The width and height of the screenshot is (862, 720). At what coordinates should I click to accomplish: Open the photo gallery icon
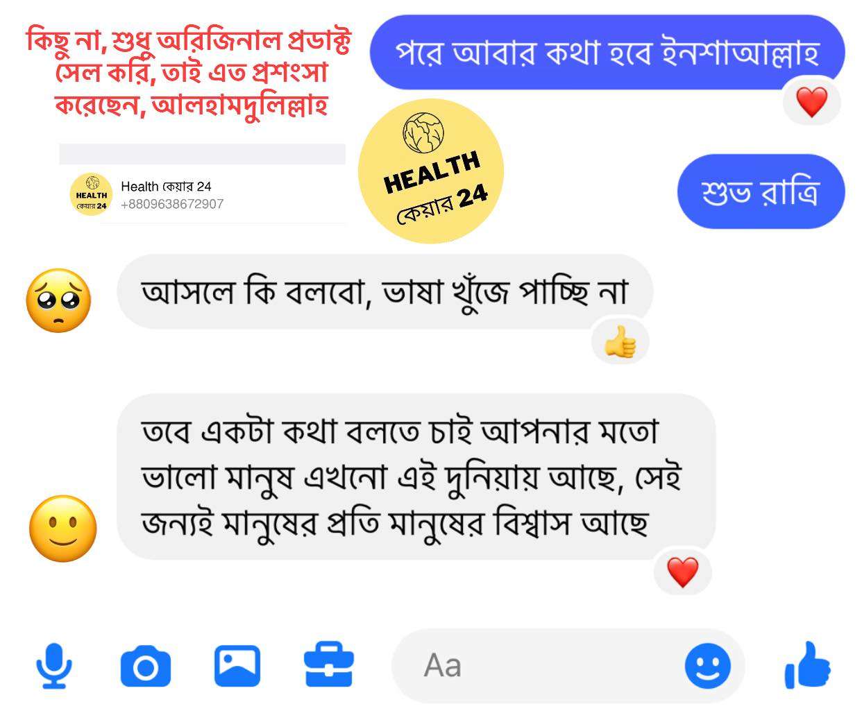(237, 666)
